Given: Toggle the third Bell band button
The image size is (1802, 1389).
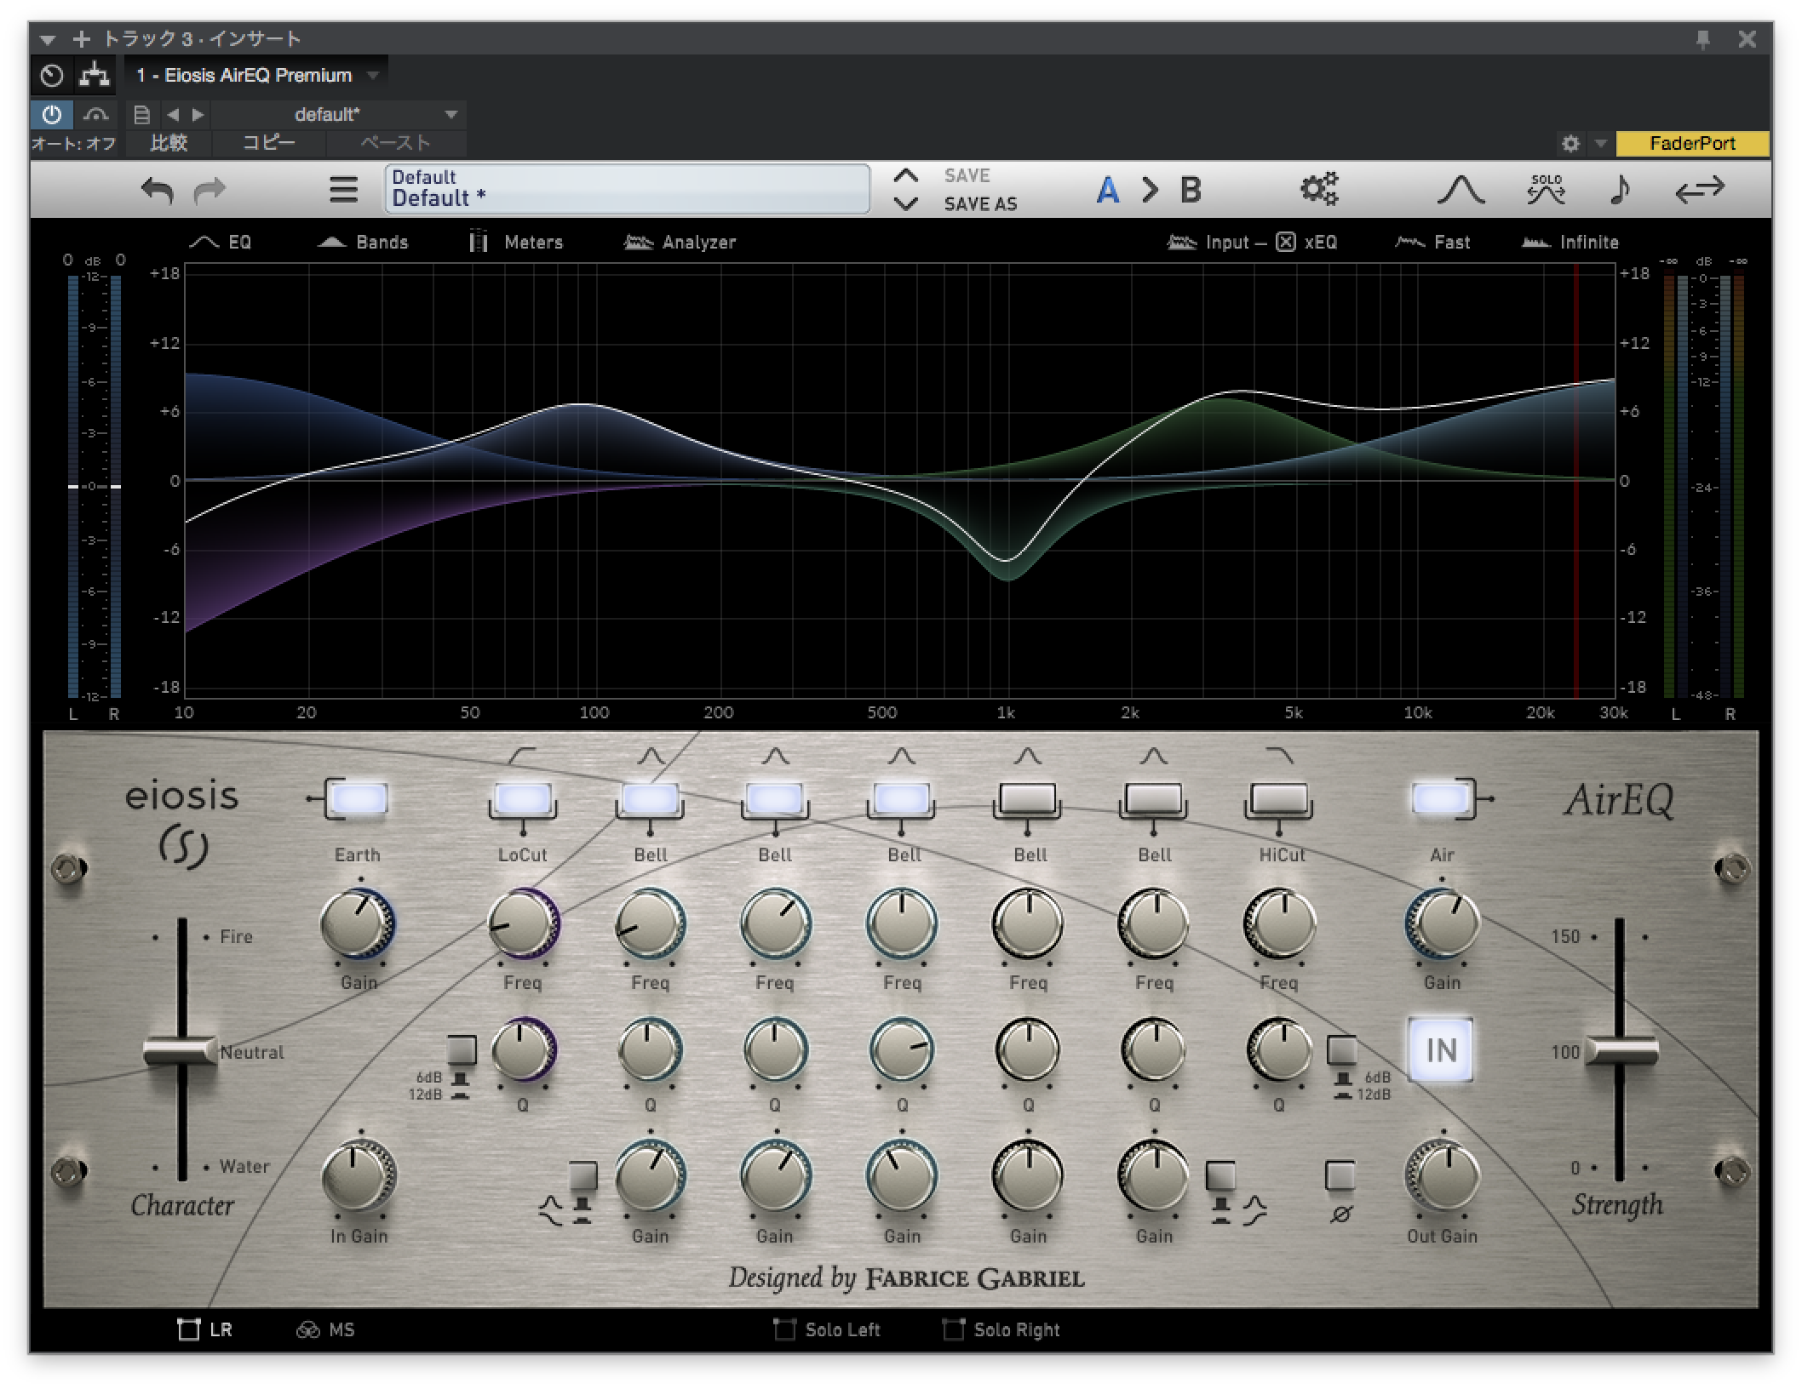Looking at the screenshot, I should [901, 799].
